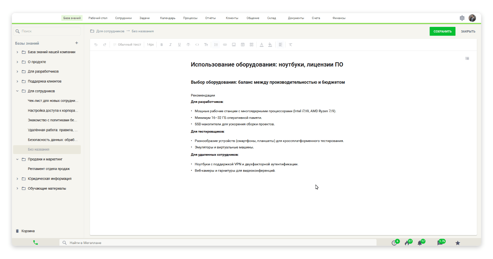Screen dimensions: 493x259
Task: Open the Сотрудники tab
Action: click(x=123, y=18)
